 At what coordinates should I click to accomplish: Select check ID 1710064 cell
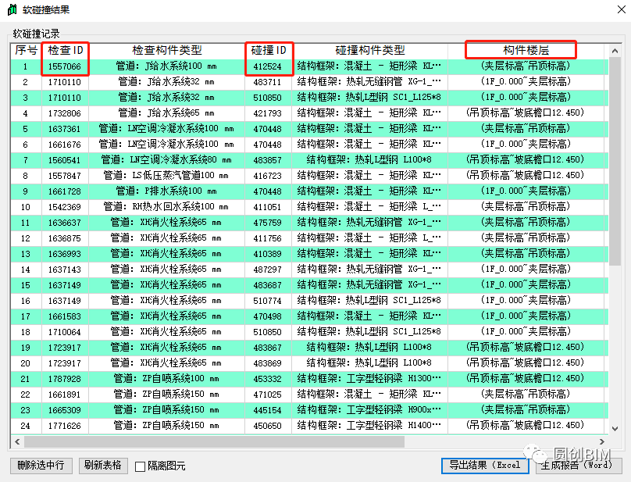click(65, 332)
